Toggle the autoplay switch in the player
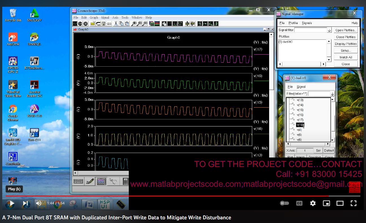This screenshot has height=223, width=366. pyautogui.click(x=284, y=203)
